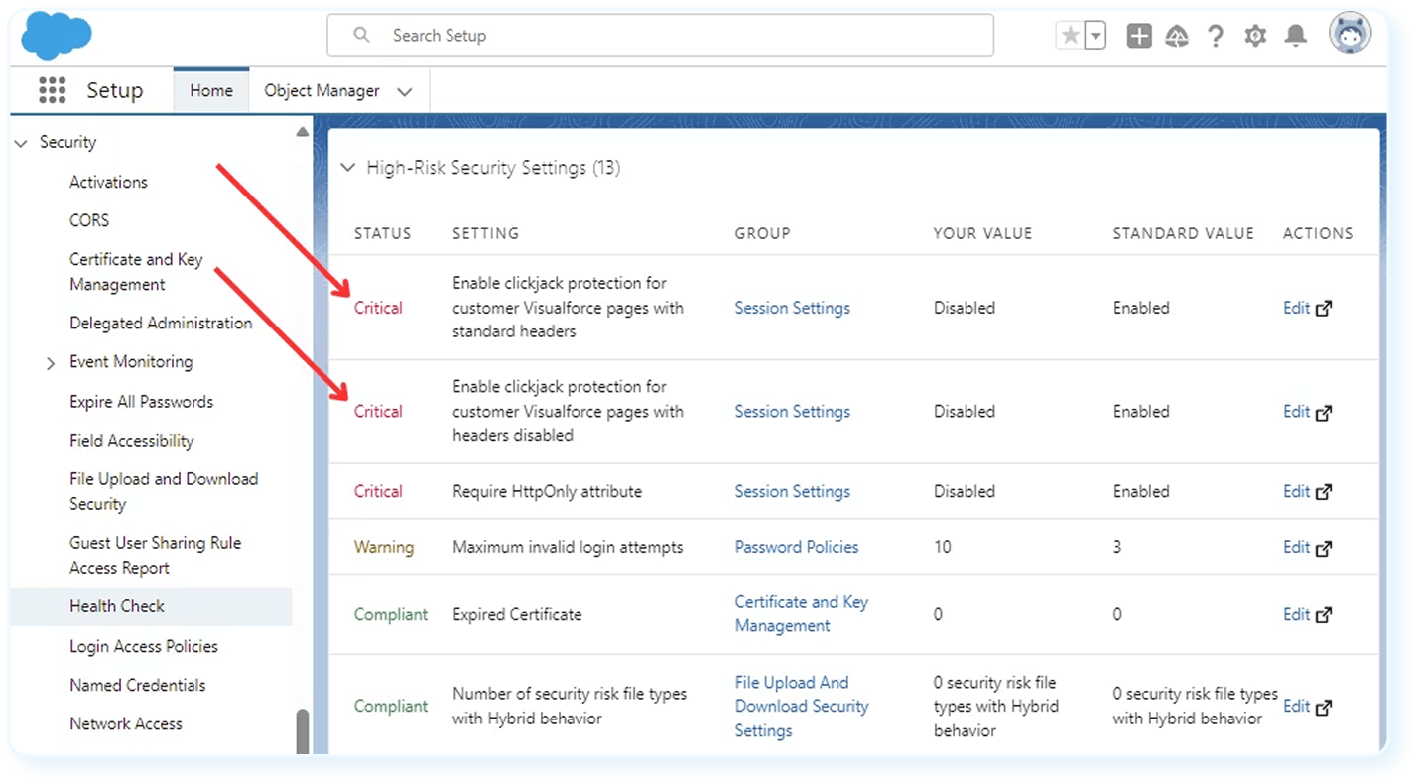
Task: Click the SETTING column header
Action: click(485, 233)
